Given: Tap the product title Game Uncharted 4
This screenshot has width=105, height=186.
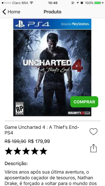Looking at the screenshot, I should pyautogui.click(x=42, y=130).
